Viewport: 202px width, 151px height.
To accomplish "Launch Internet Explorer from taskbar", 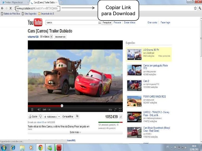I will pos(13,148).
